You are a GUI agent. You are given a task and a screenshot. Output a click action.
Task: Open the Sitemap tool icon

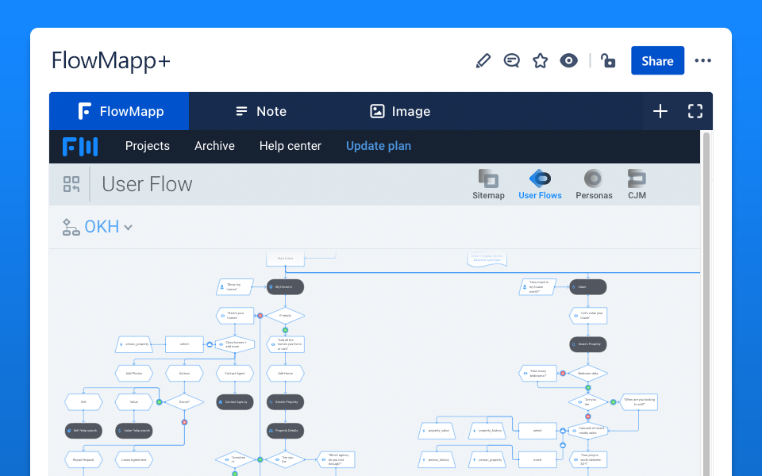pos(488,184)
